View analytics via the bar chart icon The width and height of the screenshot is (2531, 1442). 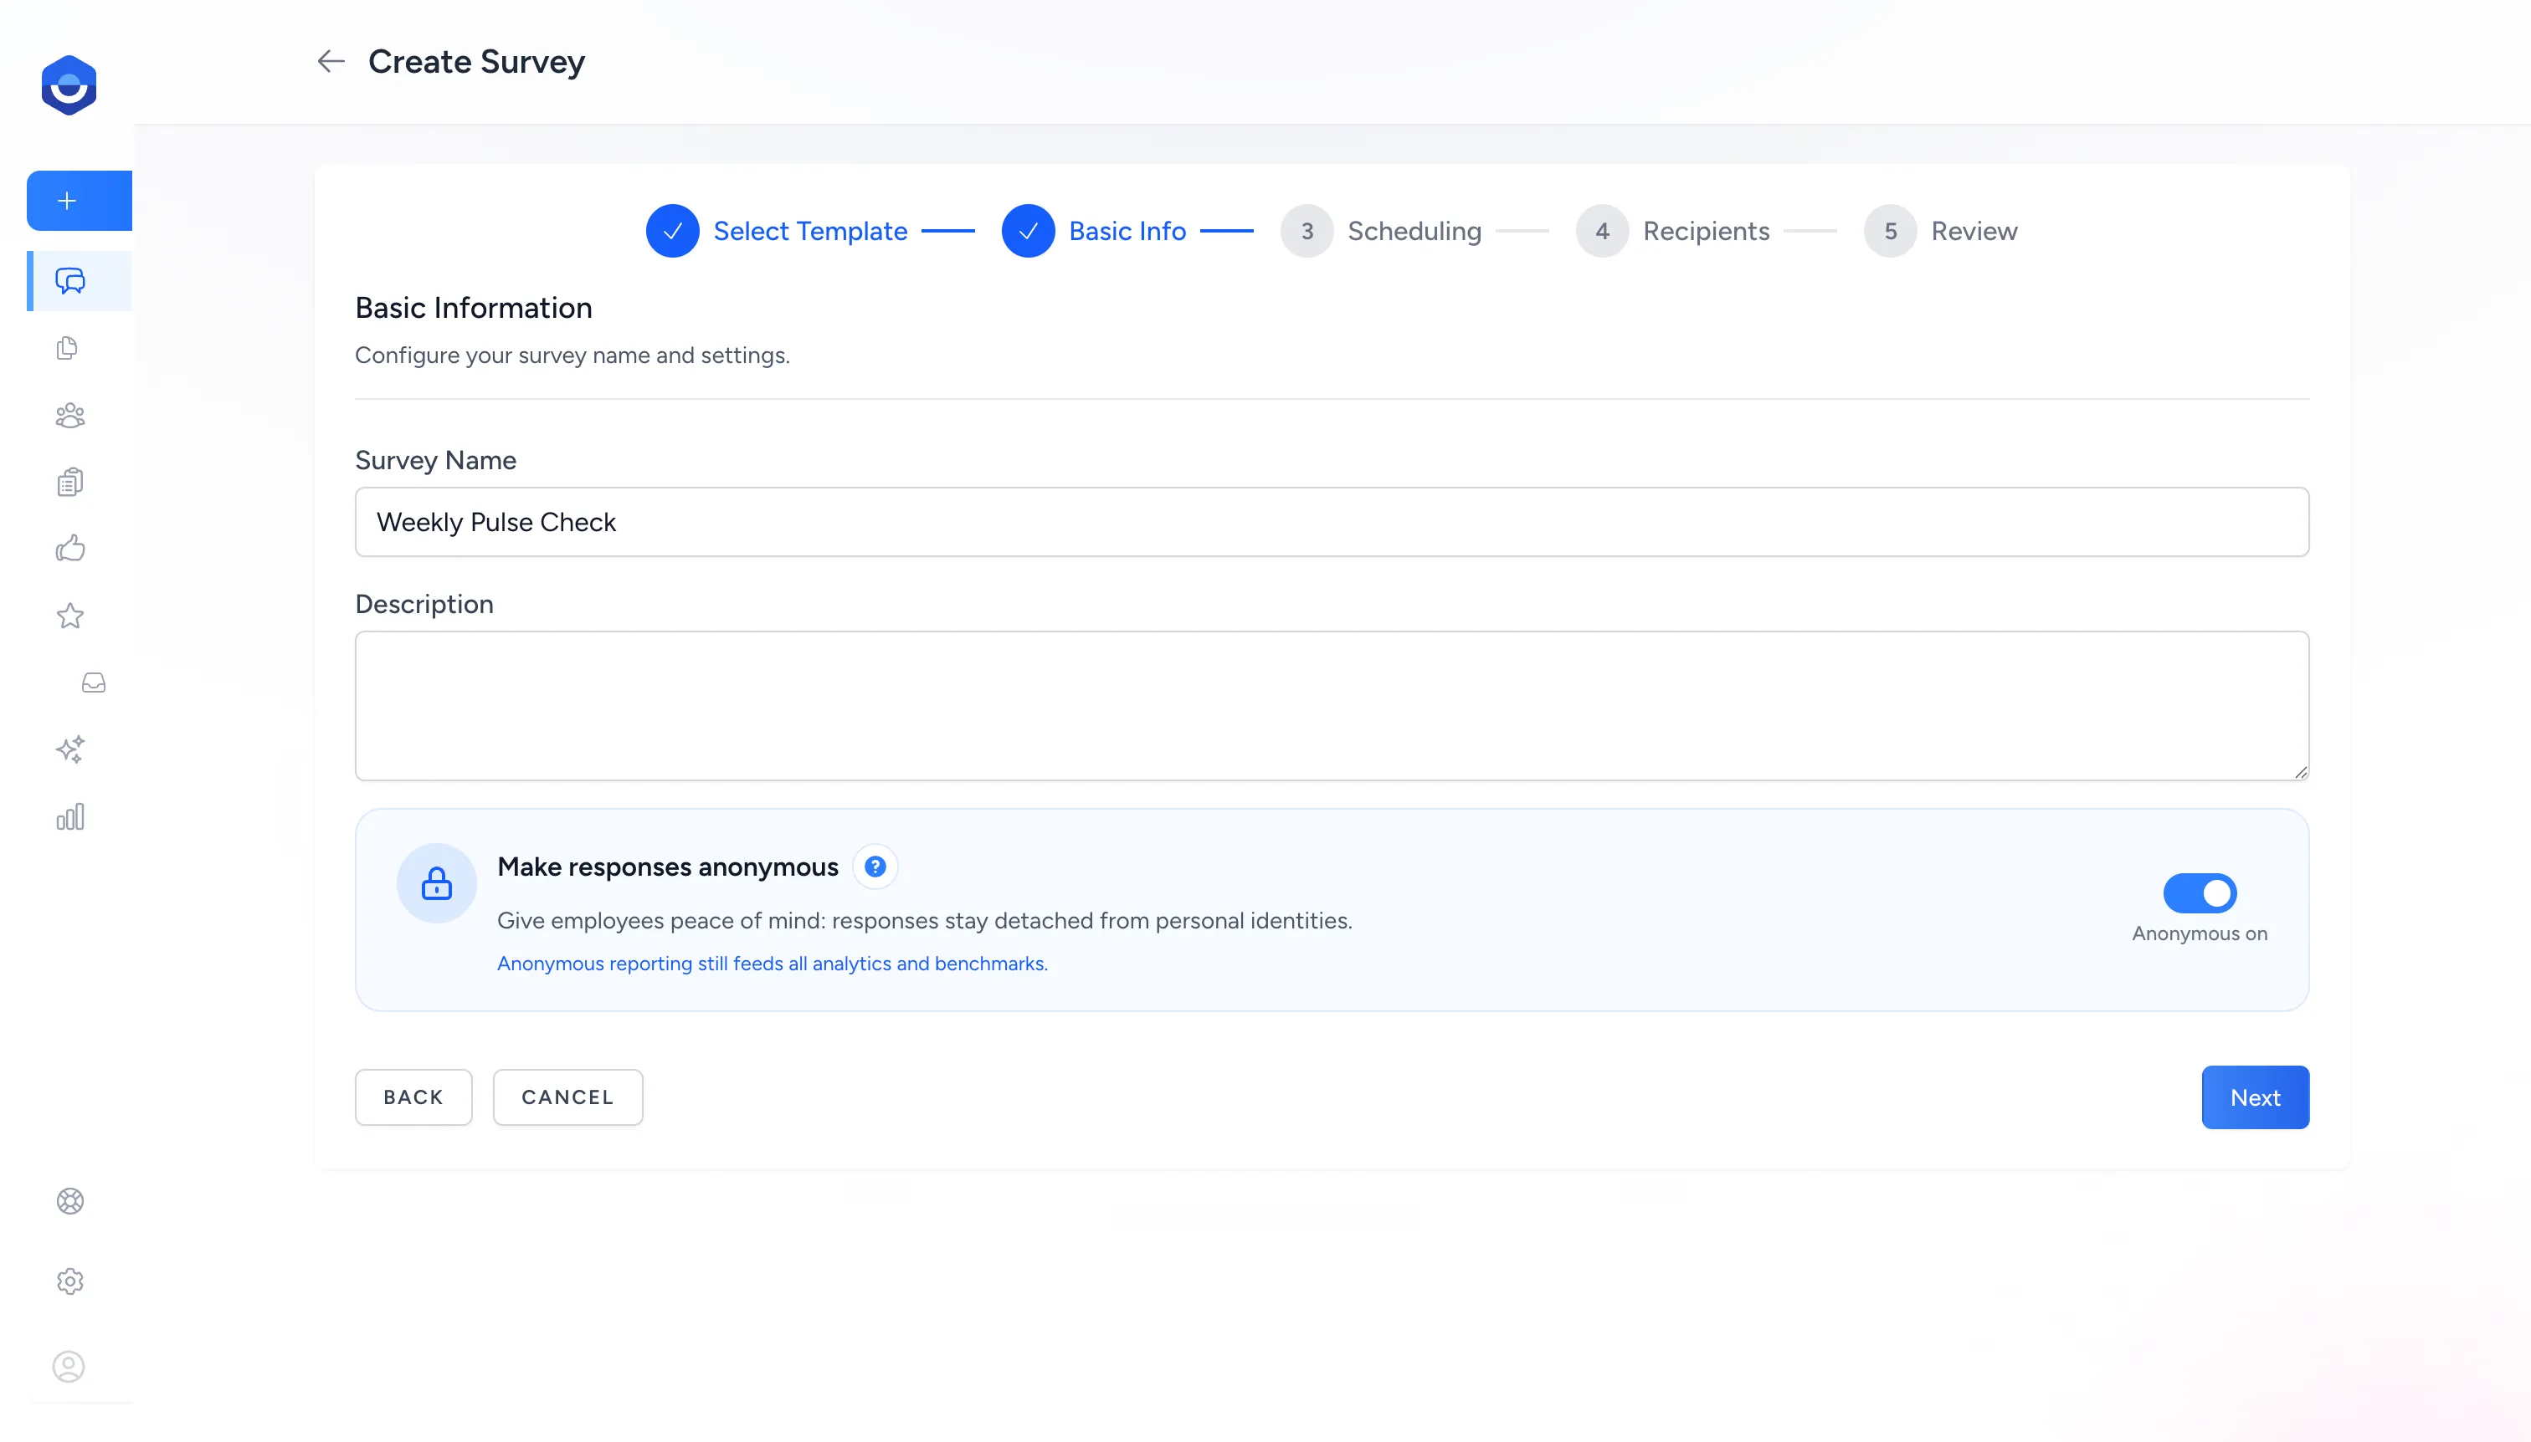click(x=70, y=817)
